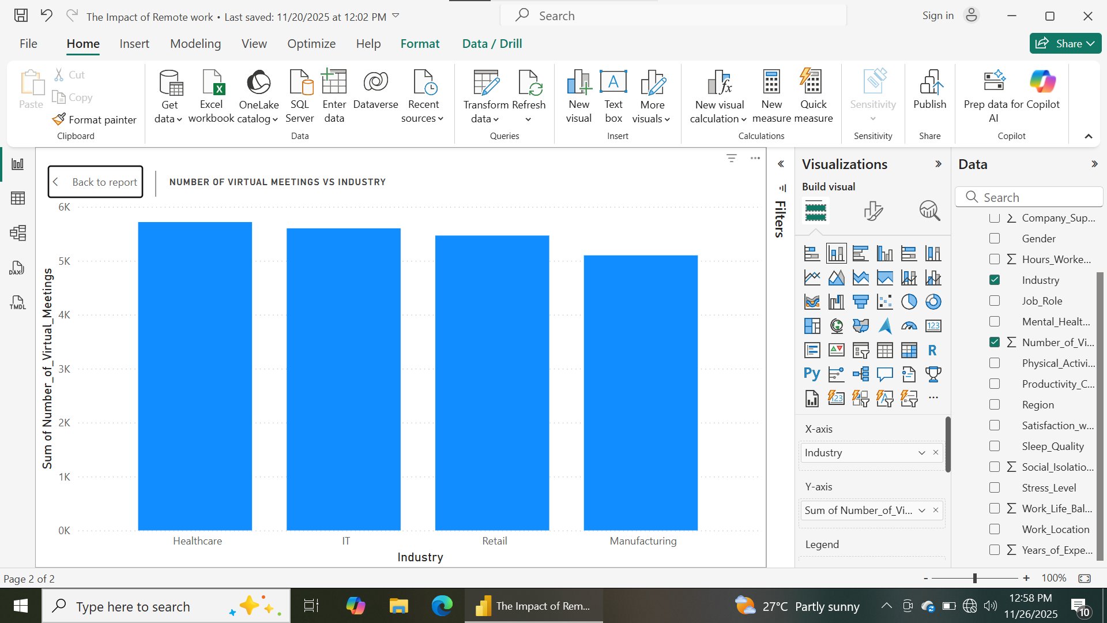The width and height of the screenshot is (1107, 623).
Task: Open the DAX query view in sidebar
Action: click(x=17, y=268)
